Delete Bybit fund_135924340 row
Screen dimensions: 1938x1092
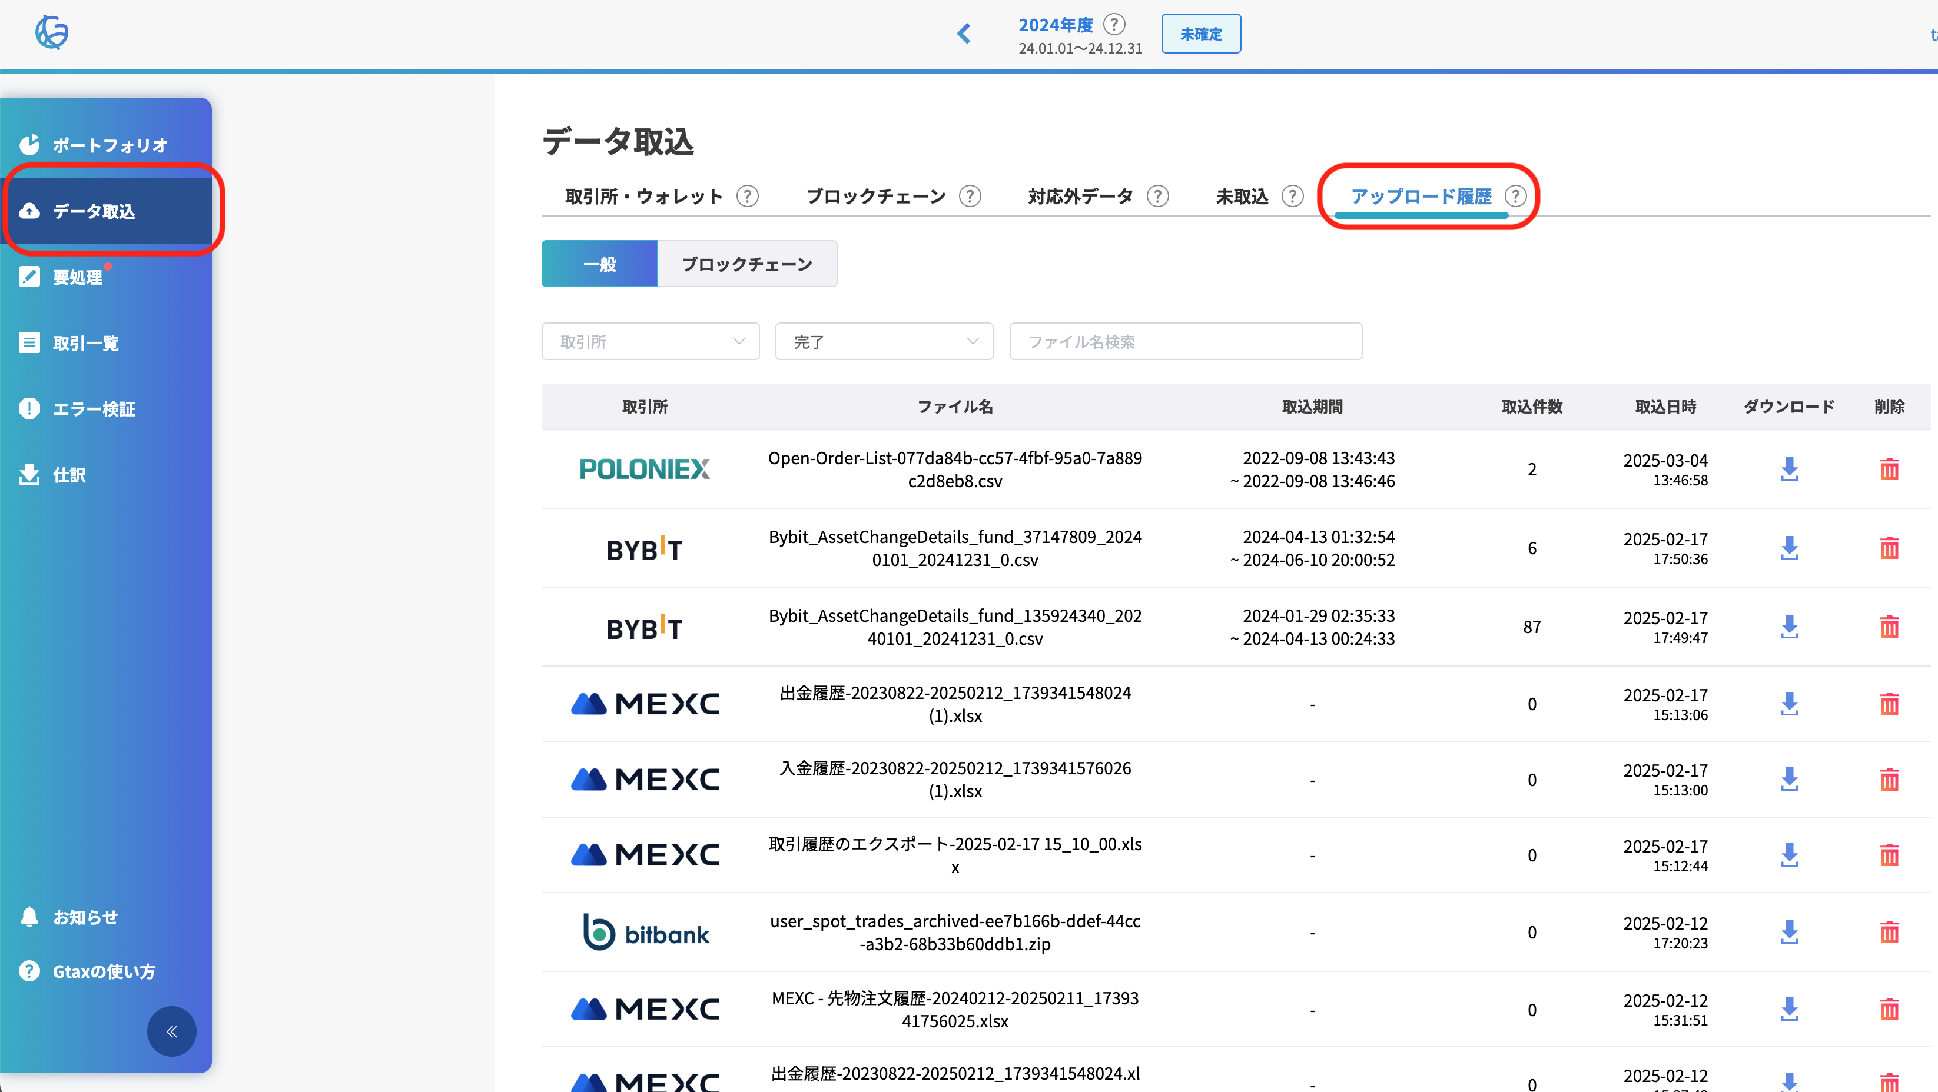(x=1889, y=627)
